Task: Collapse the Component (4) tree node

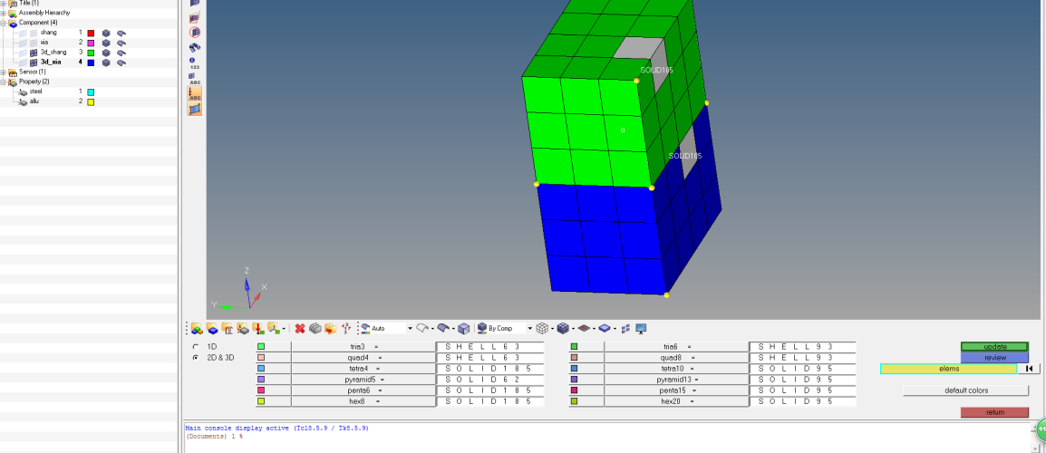Action: 4,23
